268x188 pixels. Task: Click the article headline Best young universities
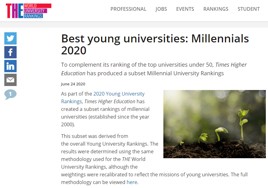coord(155,44)
